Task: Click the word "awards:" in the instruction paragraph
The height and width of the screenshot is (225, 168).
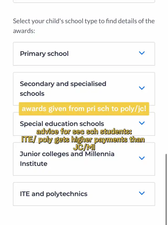Action: point(24,31)
